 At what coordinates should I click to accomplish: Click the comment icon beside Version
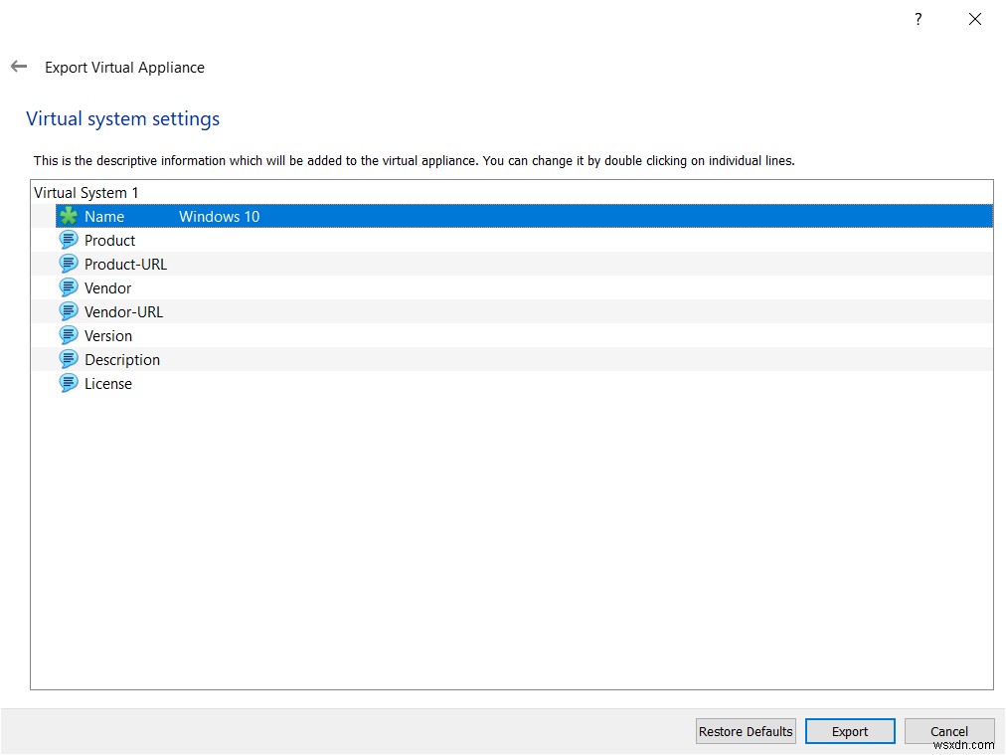coord(68,335)
